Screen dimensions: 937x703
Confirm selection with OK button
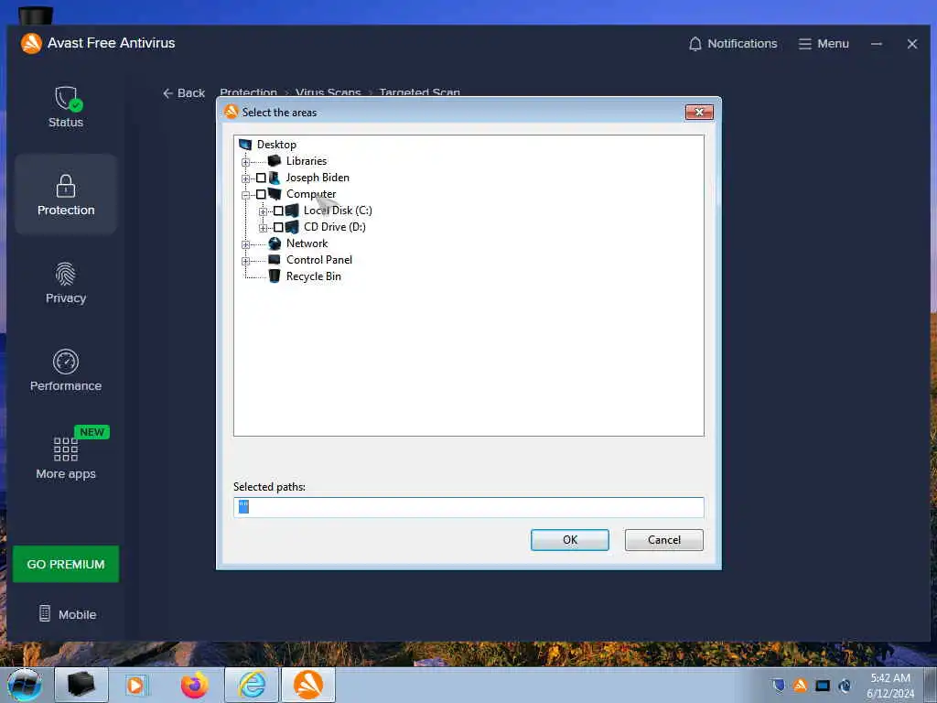569,540
